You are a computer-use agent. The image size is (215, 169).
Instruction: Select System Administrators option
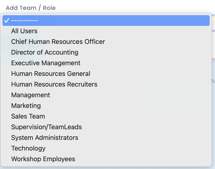click(x=45, y=138)
